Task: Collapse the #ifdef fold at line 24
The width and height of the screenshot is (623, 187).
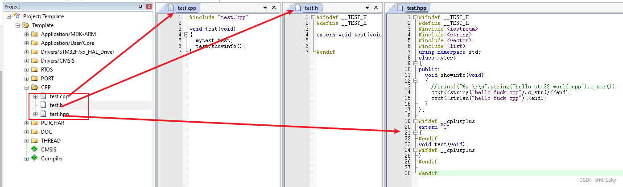Action: [415, 150]
